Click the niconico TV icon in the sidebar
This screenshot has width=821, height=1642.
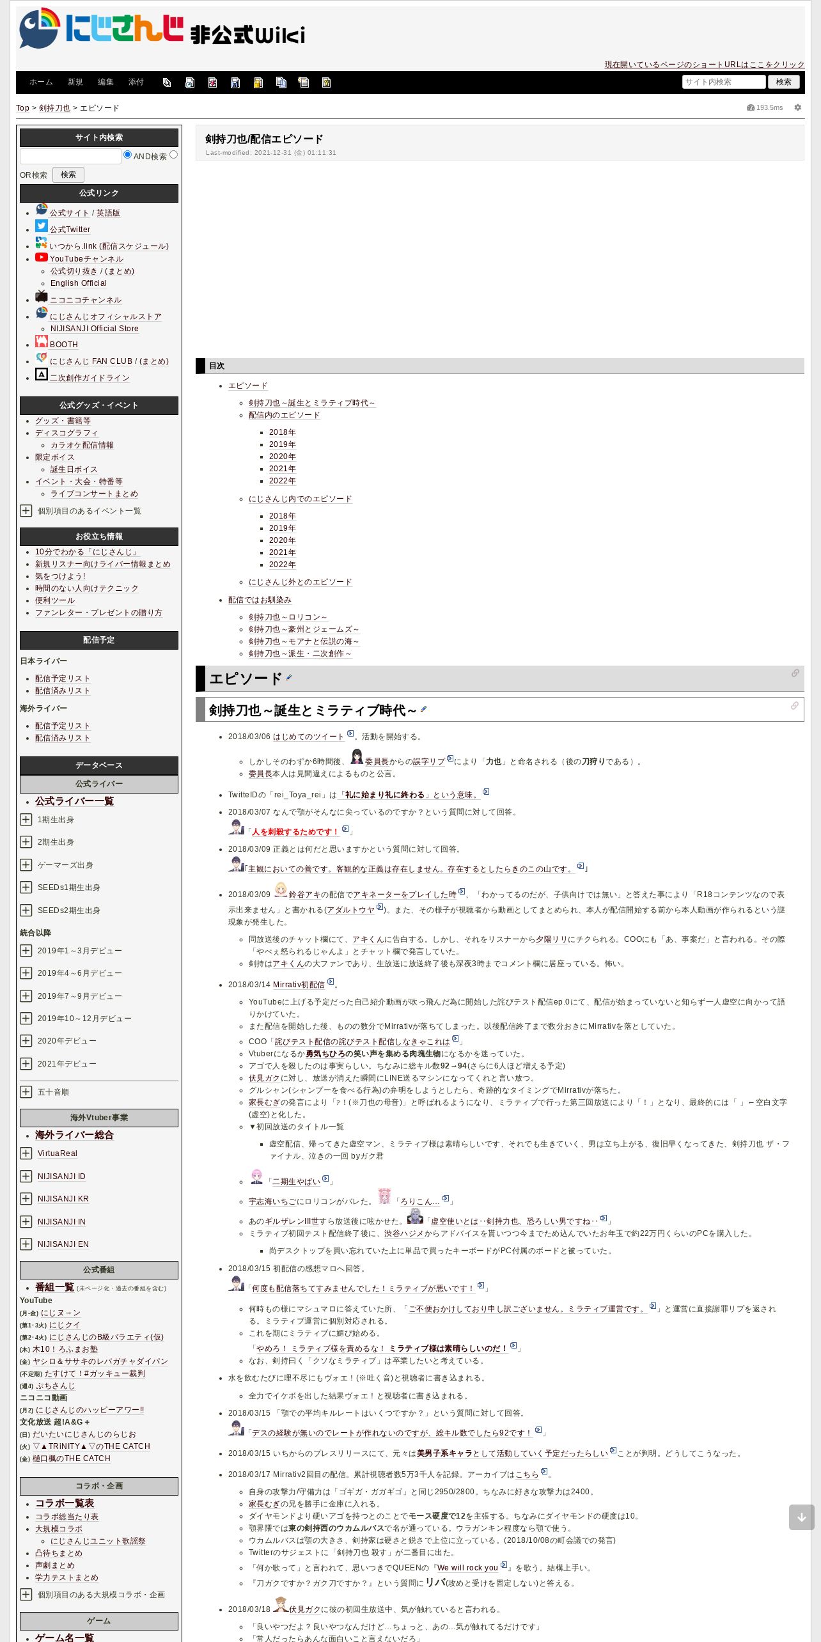42,296
